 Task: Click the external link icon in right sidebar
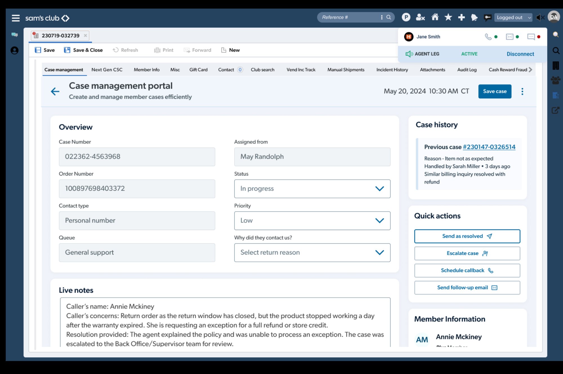[556, 110]
